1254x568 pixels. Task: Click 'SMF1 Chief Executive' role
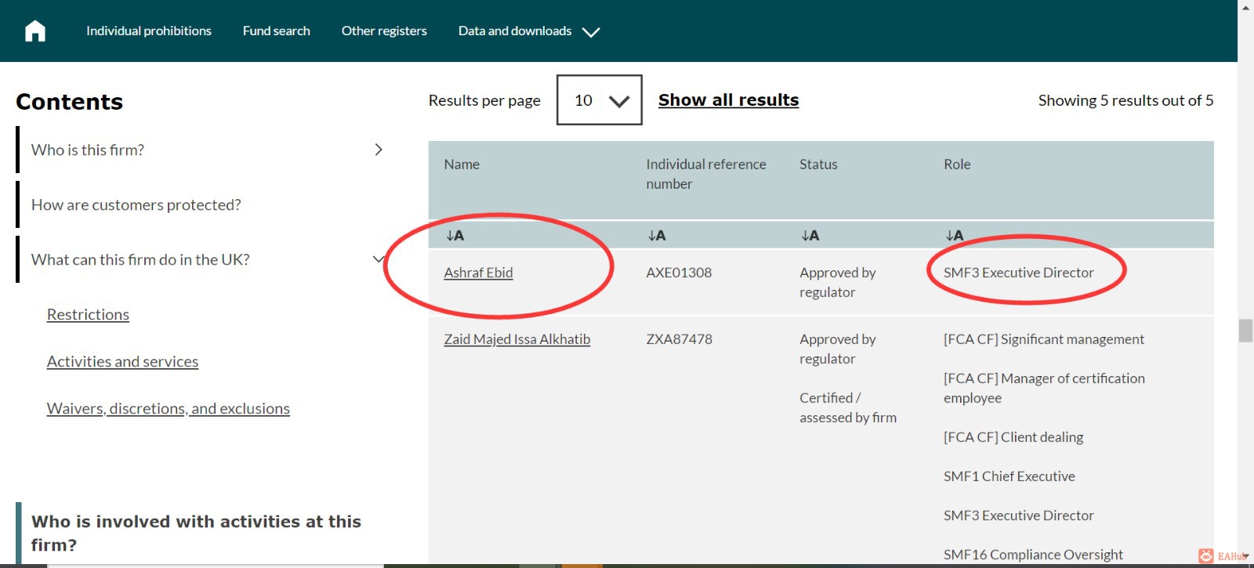click(1009, 476)
